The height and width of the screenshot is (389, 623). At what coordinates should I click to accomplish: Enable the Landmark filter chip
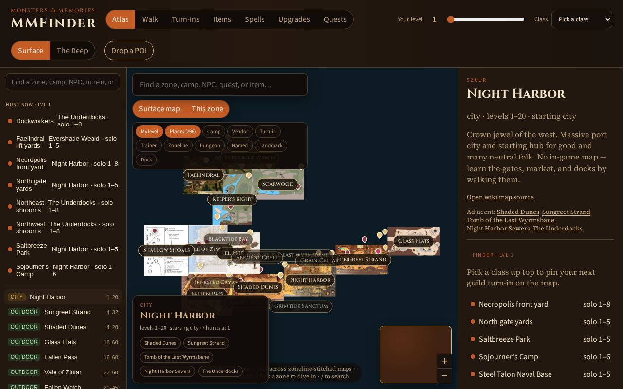point(271,145)
